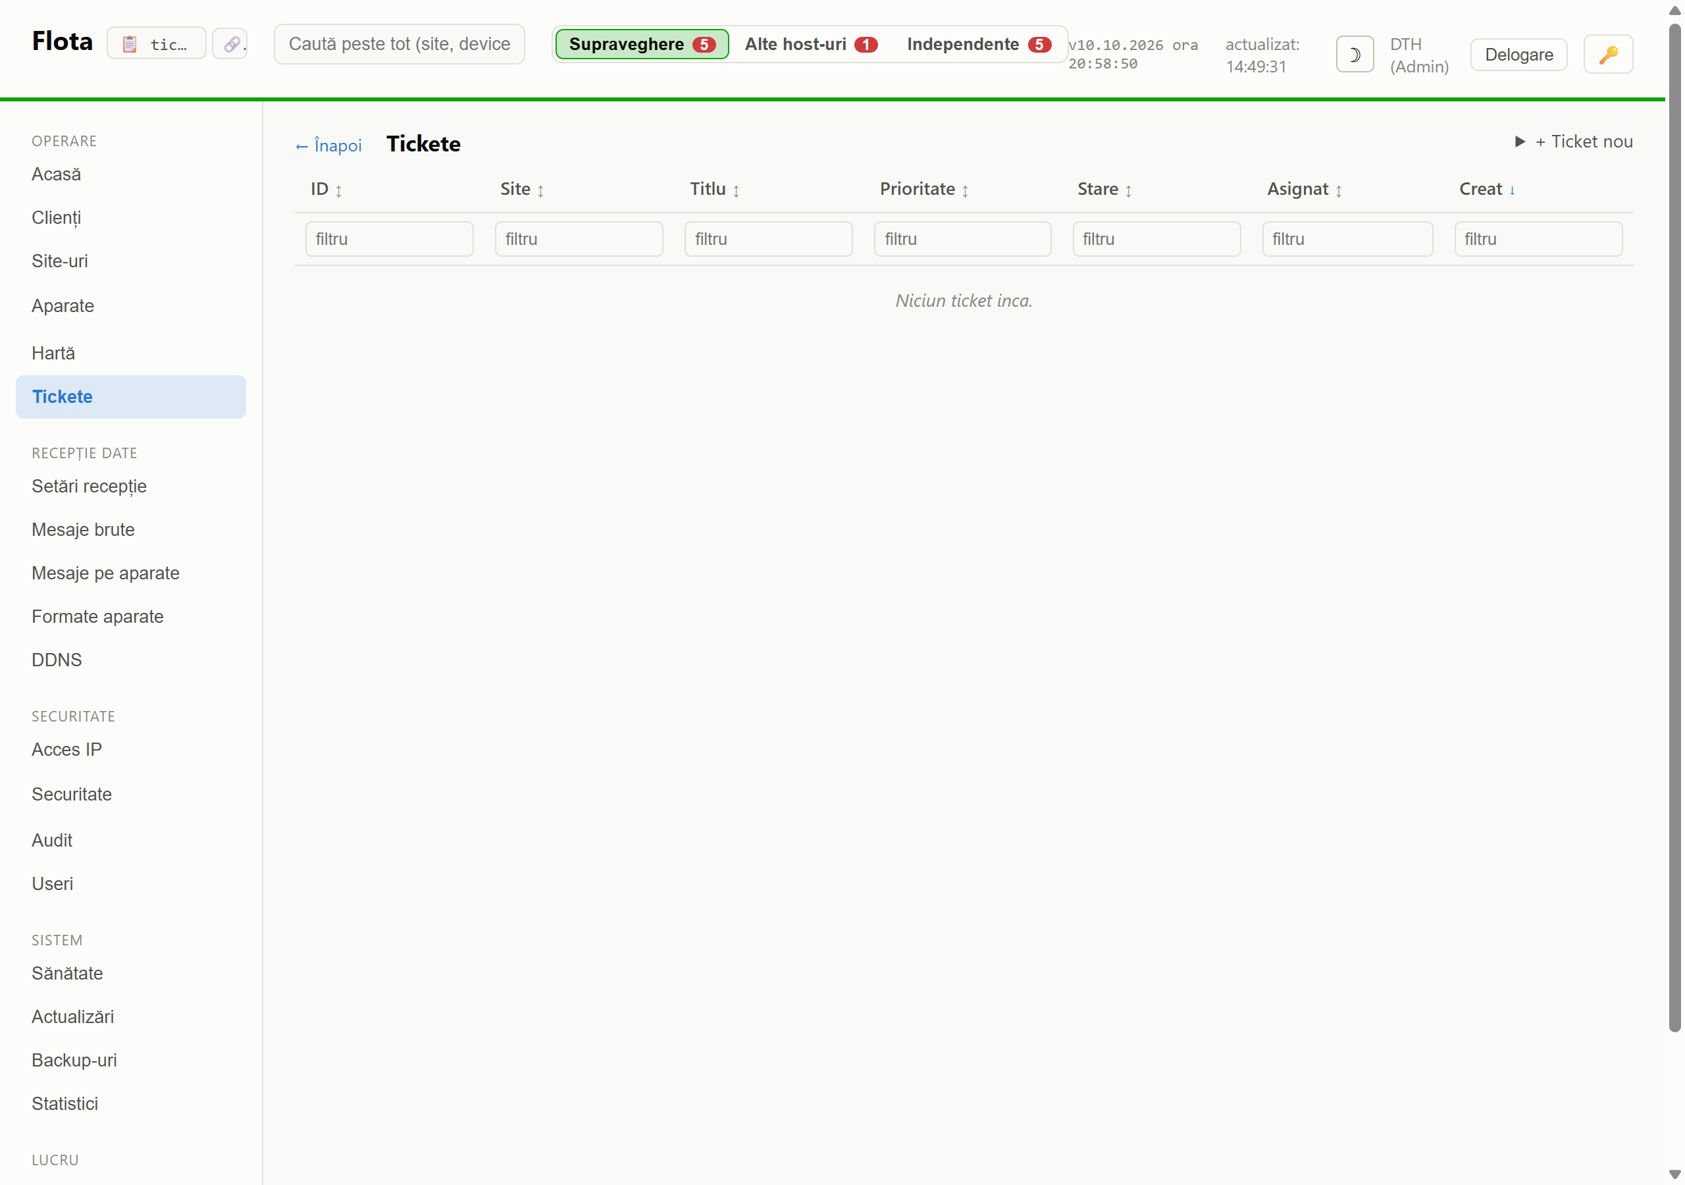1685x1185 pixels.
Task: Expand the Ticket nou disclosure triangle
Action: 1520,142
